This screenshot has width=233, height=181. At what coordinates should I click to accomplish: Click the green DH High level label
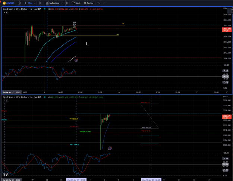[x=85, y=132]
